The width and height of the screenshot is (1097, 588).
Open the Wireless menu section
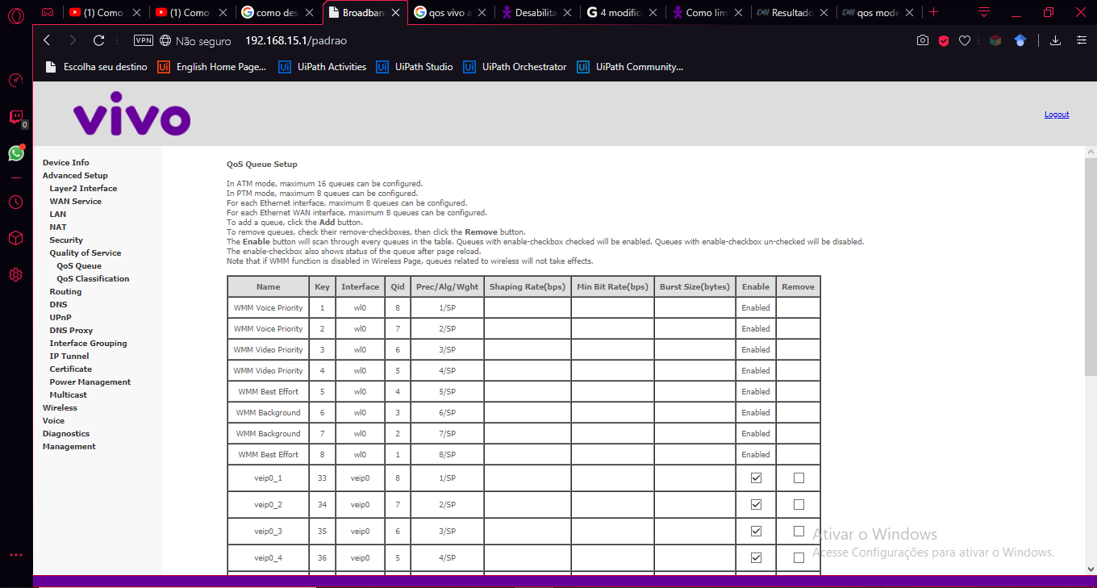click(60, 408)
